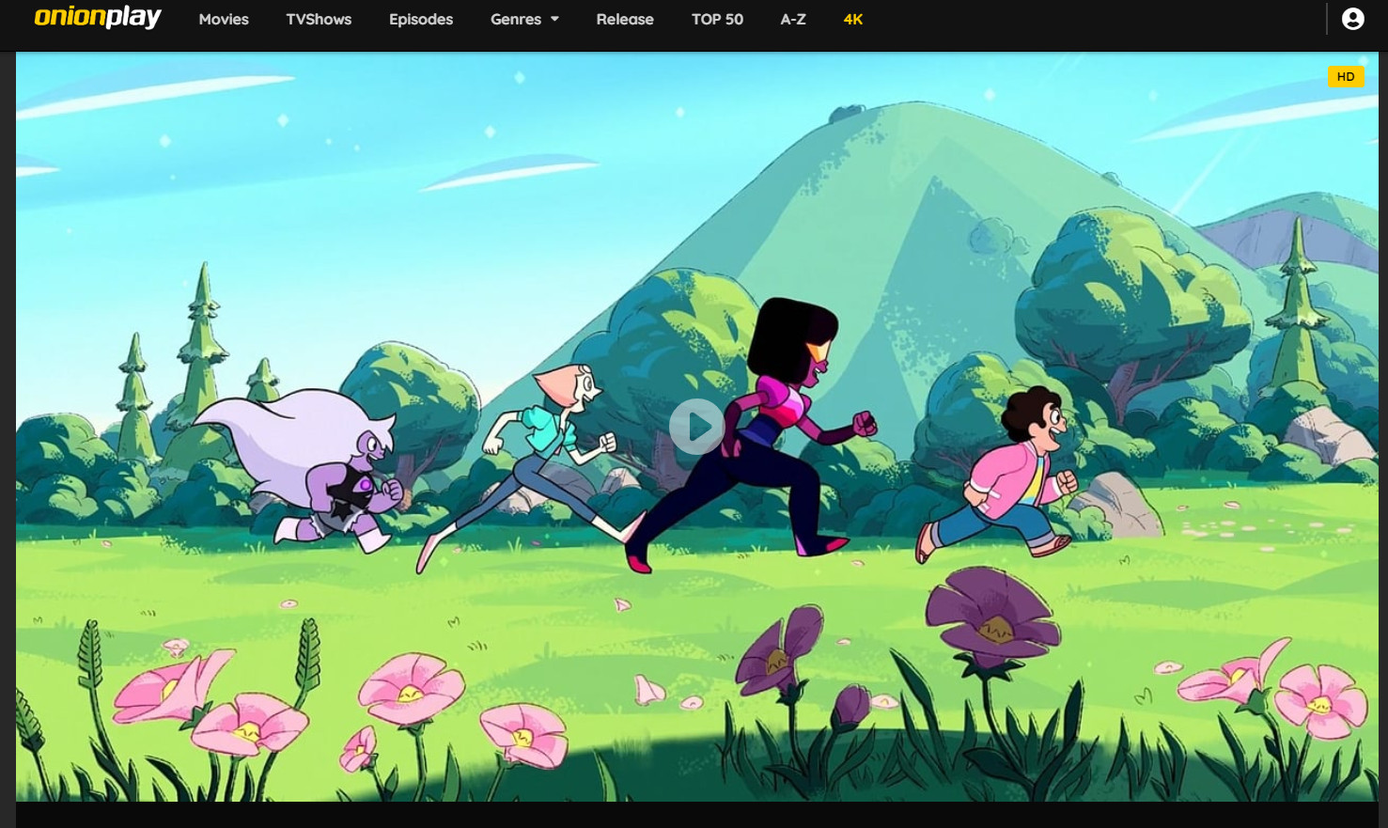The height and width of the screenshot is (828, 1388).
Task: View the TOP 50 list
Action: pyautogui.click(x=717, y=19)
